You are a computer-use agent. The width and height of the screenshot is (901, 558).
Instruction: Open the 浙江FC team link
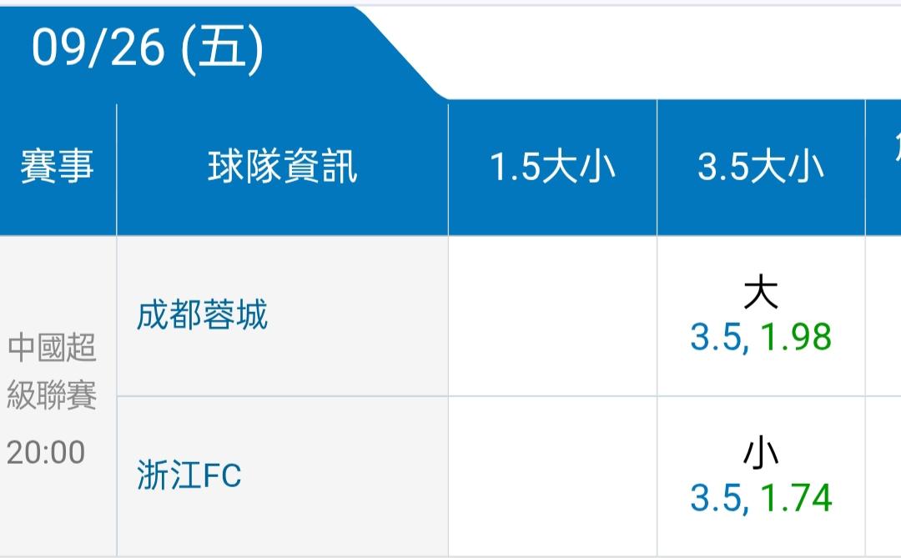tap(189, 476)
